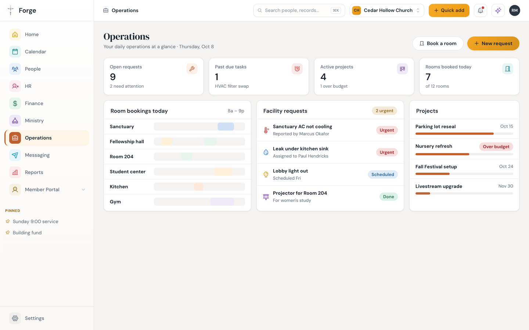Open the Reports section

click(47, 172)
